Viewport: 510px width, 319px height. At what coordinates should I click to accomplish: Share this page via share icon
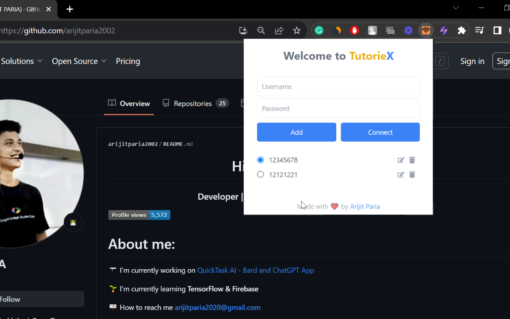279,30
